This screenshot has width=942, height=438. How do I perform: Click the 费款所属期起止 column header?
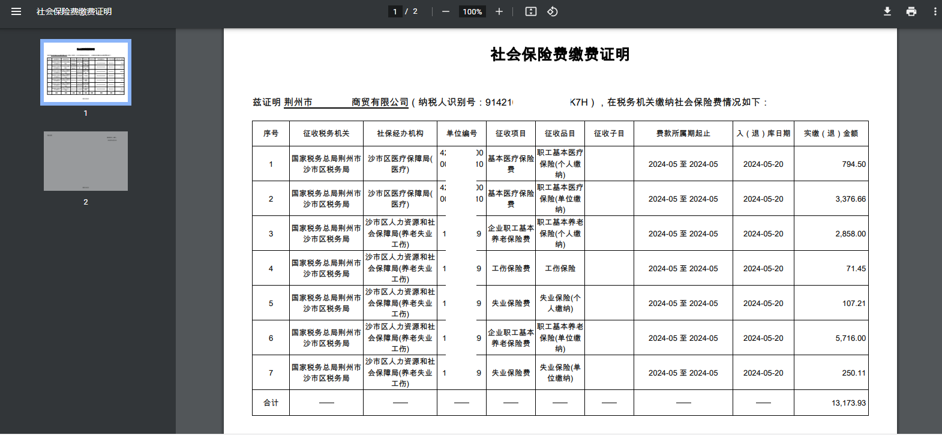pyautogui.click(x=683, y=133)
